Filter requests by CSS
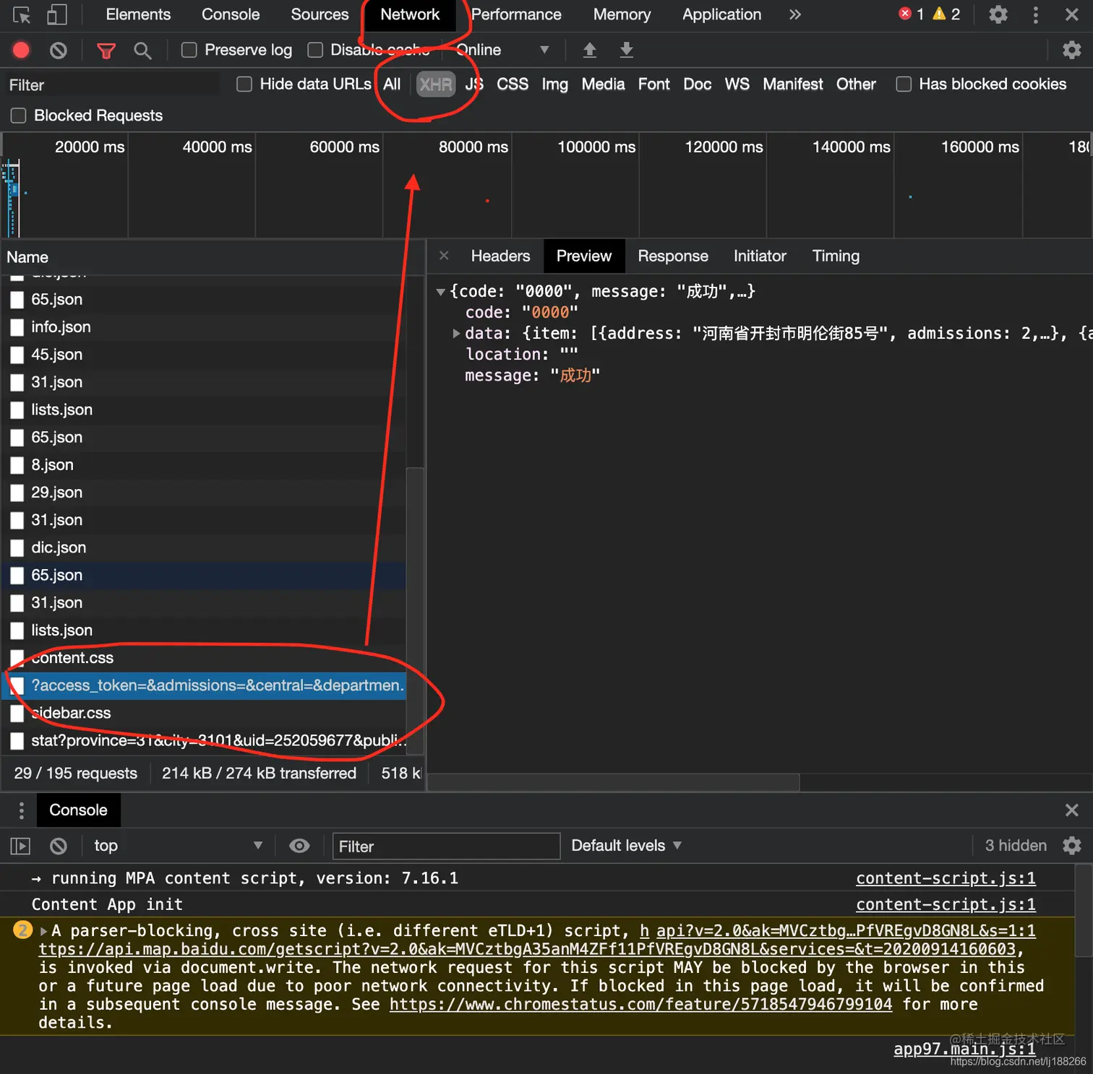 click(x=513, y=84)
